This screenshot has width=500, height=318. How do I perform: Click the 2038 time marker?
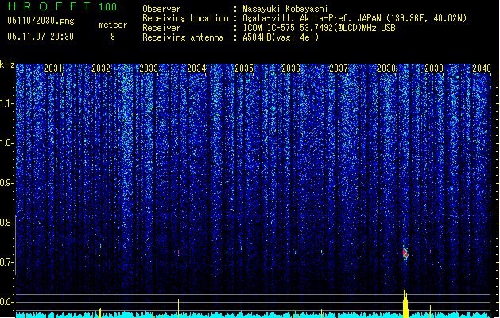click(x=386, y=68)
